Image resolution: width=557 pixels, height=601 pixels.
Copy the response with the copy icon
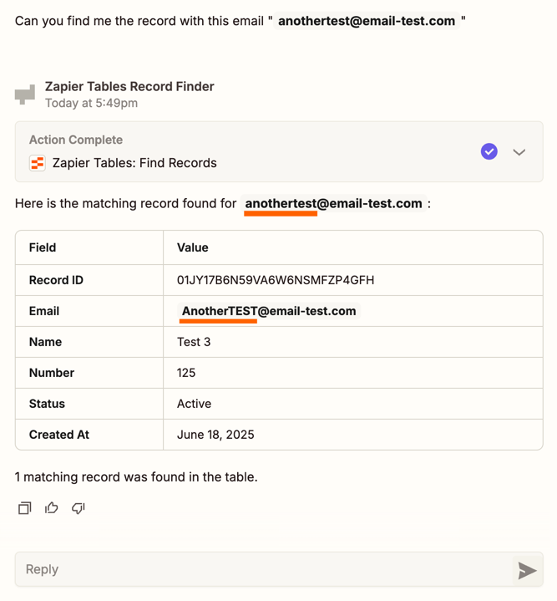25,508
